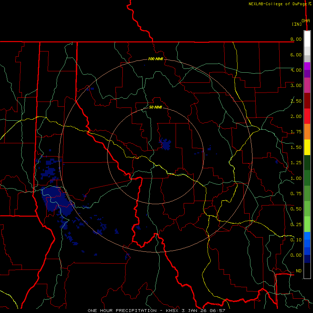This screenshot has height=313, width=313.
Task: Pick the darkest green legend swatch
Action: pos(307,162)
